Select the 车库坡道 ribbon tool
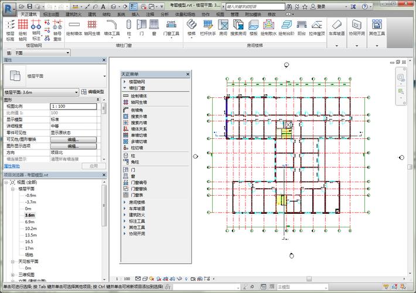This screenshot has width=416, height=293. [337, 26]
